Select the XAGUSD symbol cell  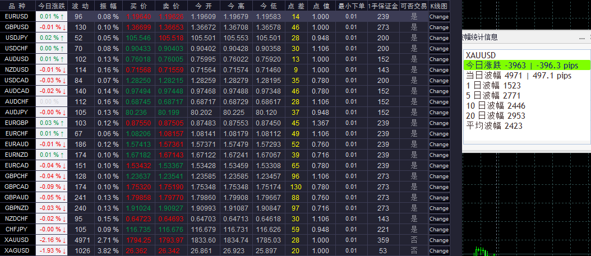pos(17,251)
